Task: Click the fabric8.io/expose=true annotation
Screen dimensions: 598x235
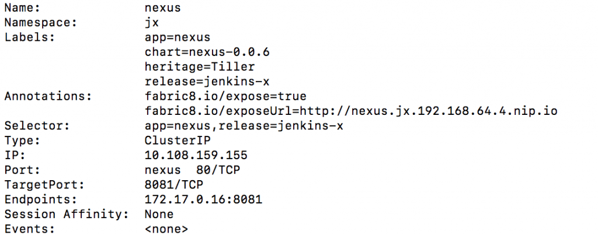Action: pos(225,96)
